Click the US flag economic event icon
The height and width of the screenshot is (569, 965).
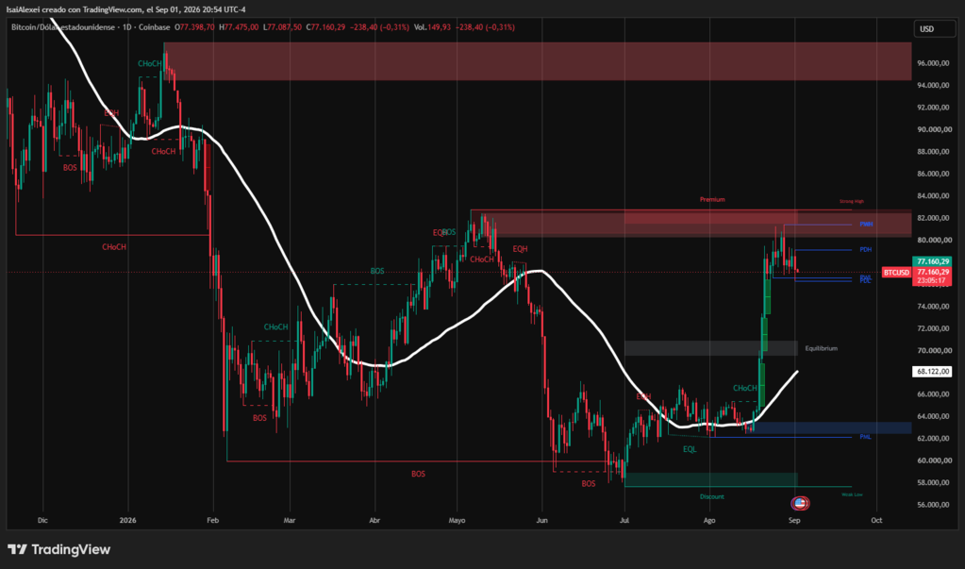point(799,504)
